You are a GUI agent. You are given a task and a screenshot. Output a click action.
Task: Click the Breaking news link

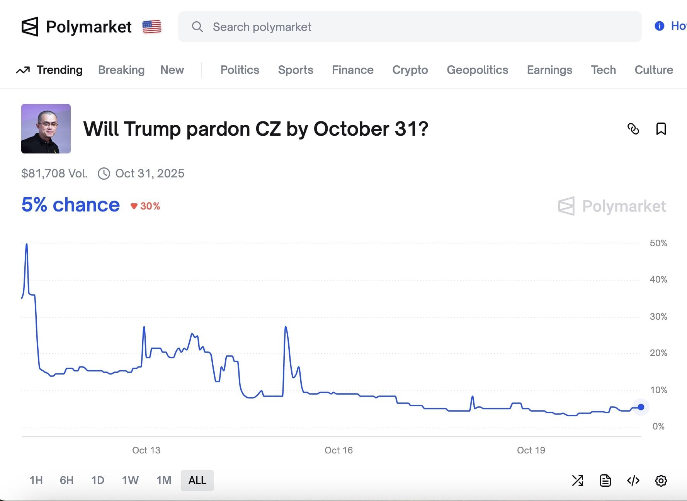click(121, 70)
